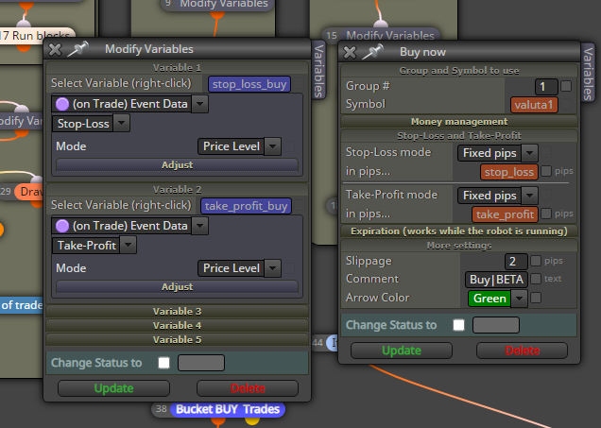This screenshot has width=601, height=428.
Task: Expand Variable 2 Adjust section
Action: tap(177, 287)
